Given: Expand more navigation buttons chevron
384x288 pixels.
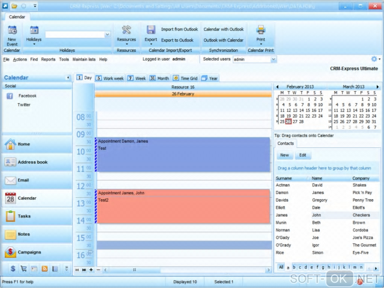Looking at the screenshot, I should 67,269.
